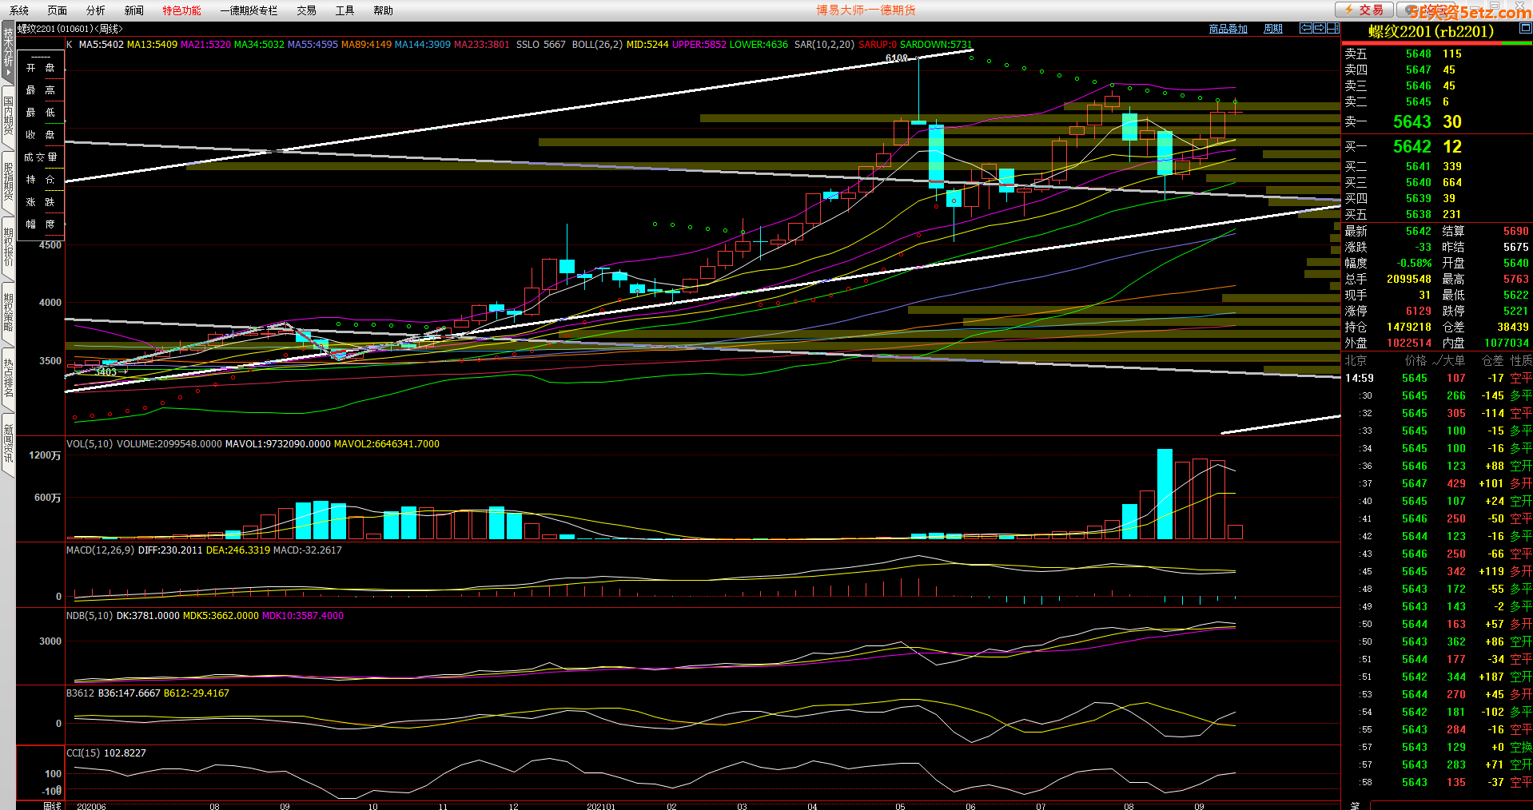Image resolution: width=1533 pixels, height=810 pixels.
Task: Select the CCI(15) indicator label
Action: pos(83,753)
